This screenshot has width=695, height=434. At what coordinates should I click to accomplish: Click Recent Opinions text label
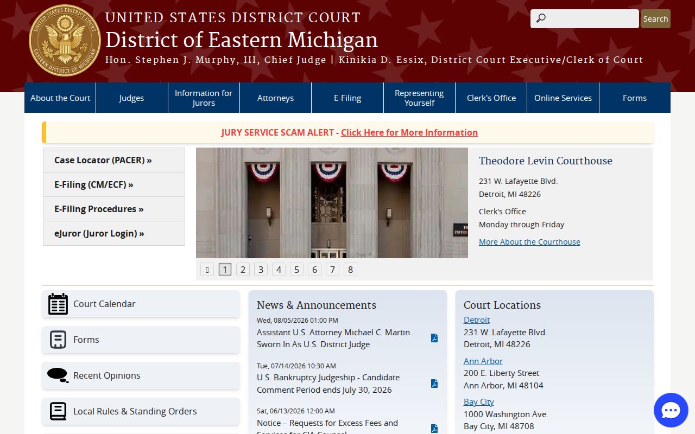pyautogui.click(x=107, y=375)
